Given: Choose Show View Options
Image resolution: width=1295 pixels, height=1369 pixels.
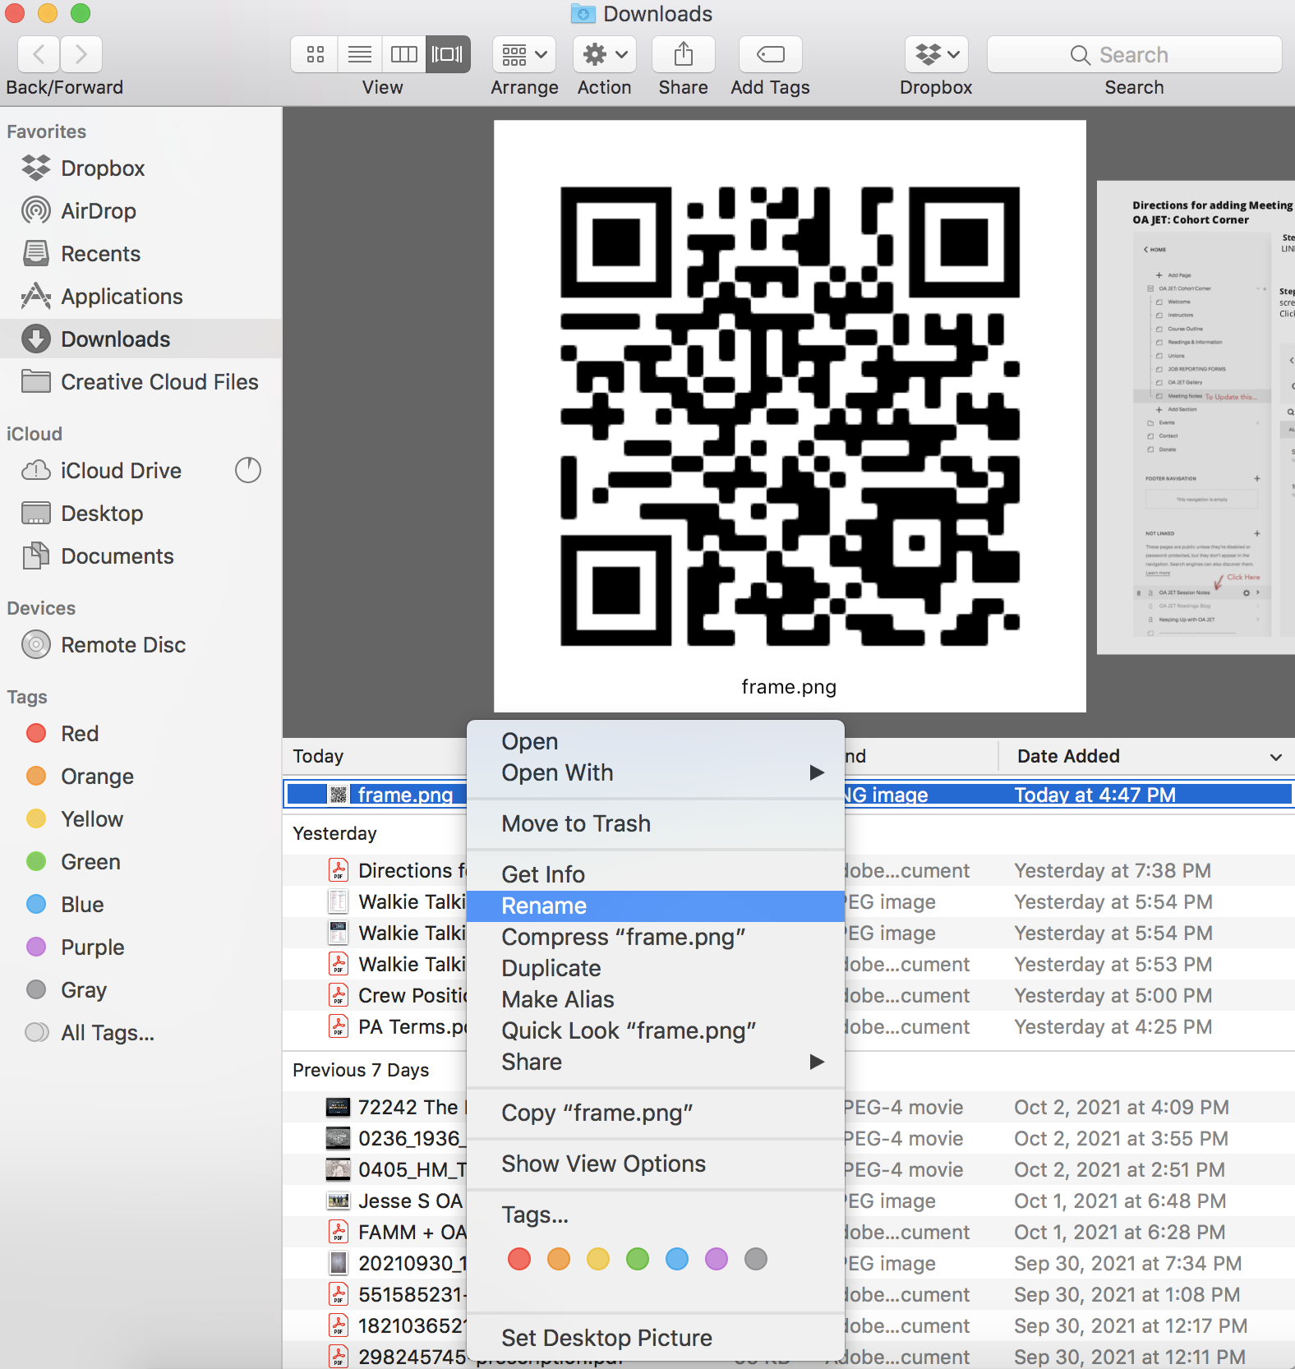Looking at the screenshot, I should pos(655,1164).
